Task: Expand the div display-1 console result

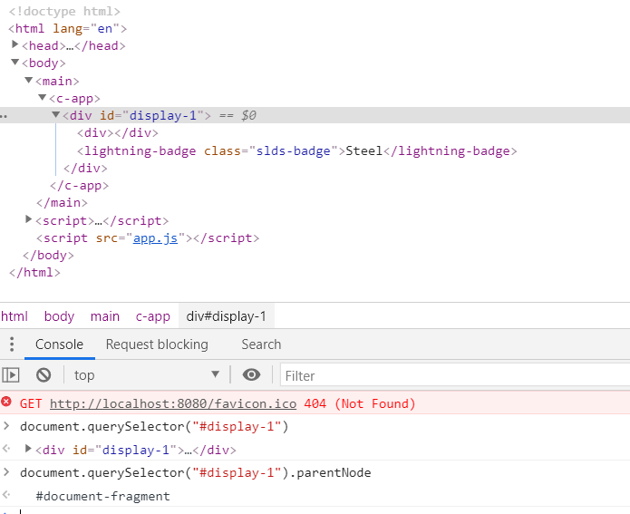Action: (x=28, y=448)
